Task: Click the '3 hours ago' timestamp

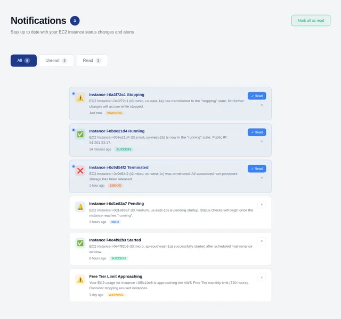Action: point(98,222)
